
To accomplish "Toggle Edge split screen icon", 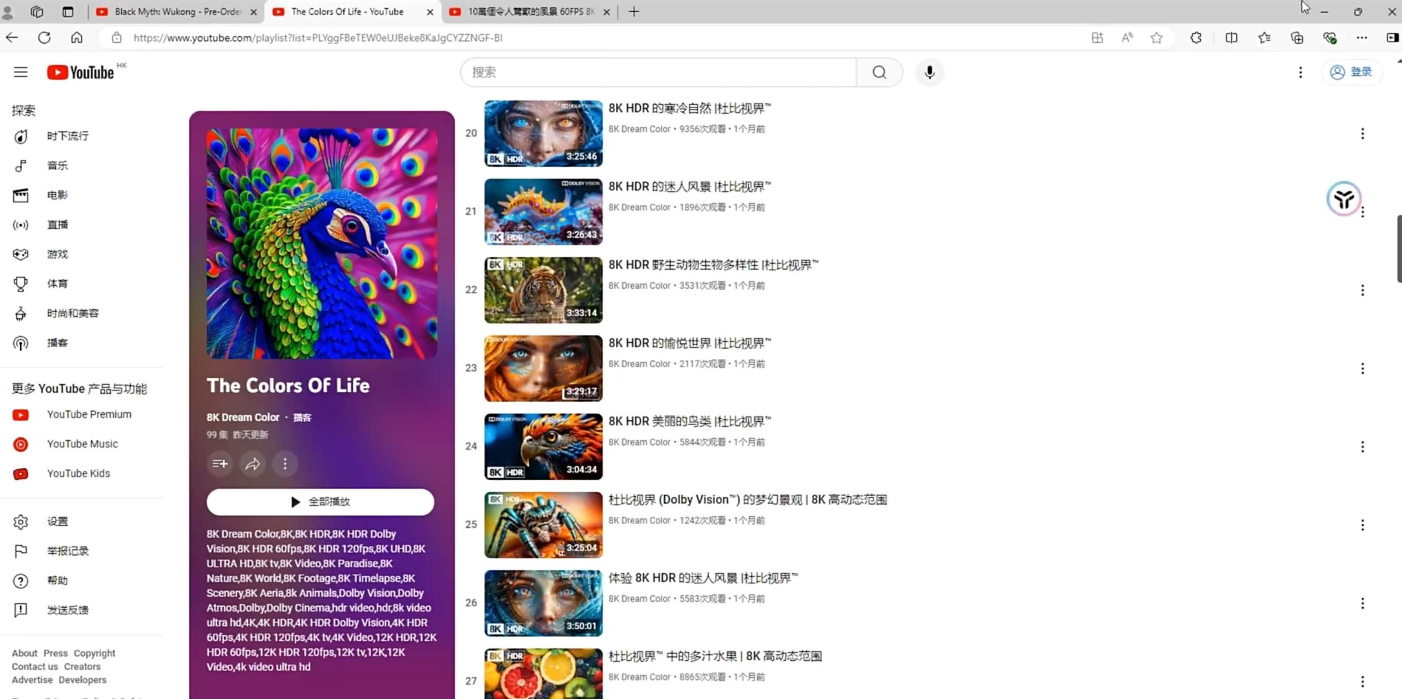I will pos(1231,38).
